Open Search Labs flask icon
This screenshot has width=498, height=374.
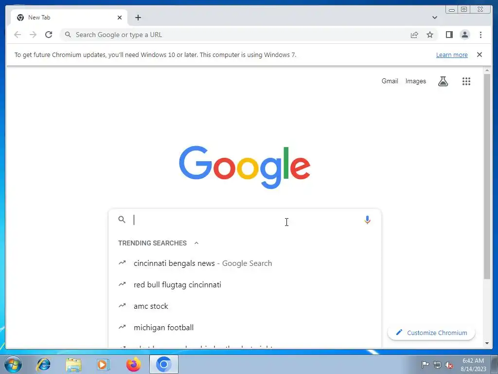pos(443,81)
